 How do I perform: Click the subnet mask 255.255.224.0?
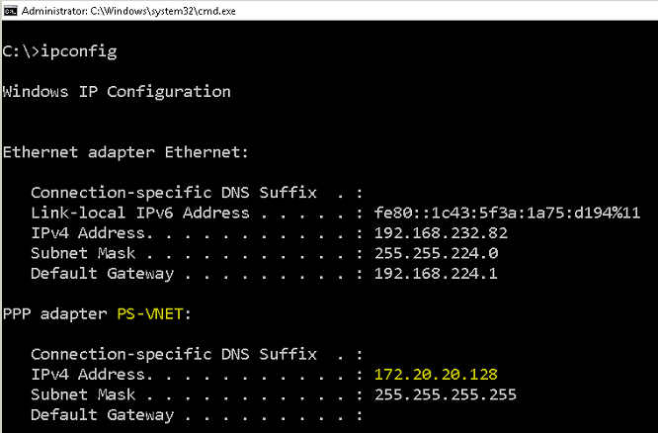(x=436, y=253)
